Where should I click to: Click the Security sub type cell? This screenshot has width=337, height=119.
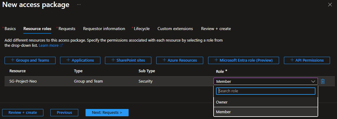146,81
